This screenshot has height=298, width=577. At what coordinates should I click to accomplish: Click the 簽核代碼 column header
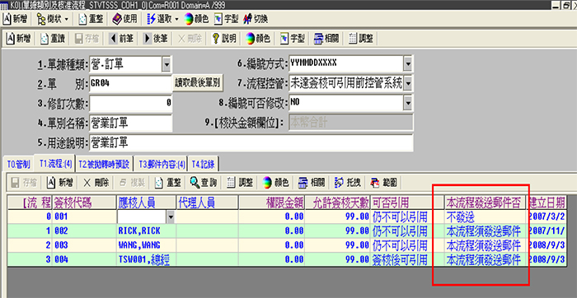84,203
